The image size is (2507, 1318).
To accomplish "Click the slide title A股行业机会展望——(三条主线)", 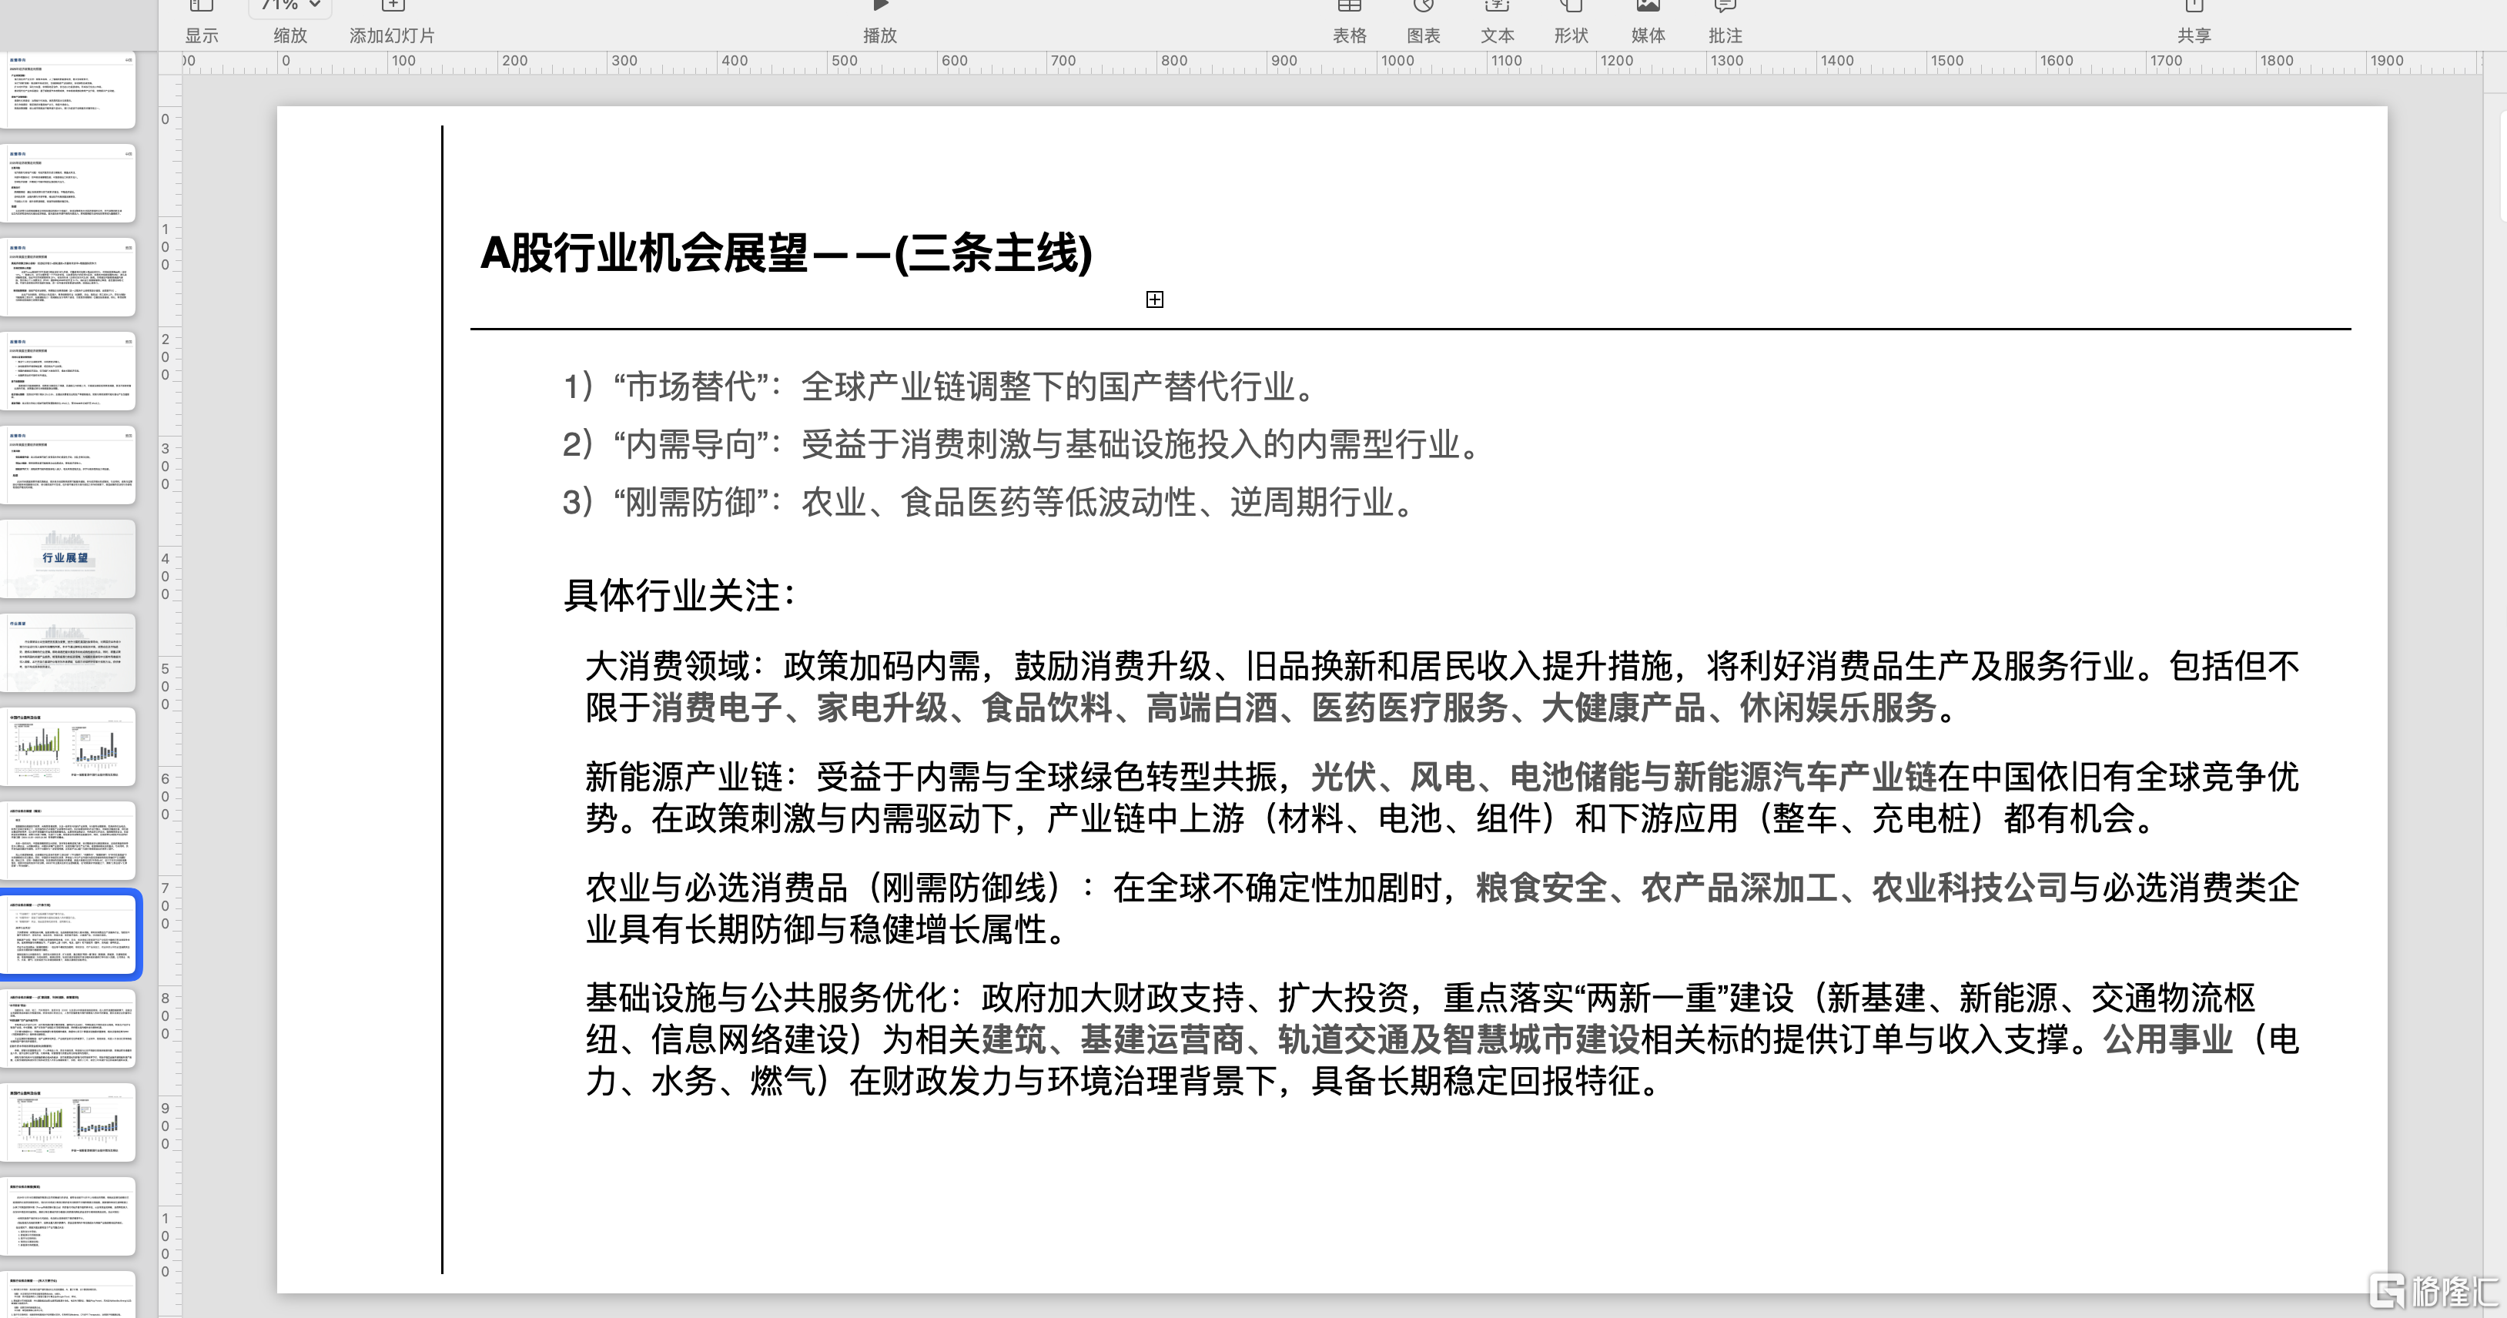I will point(786,253).
